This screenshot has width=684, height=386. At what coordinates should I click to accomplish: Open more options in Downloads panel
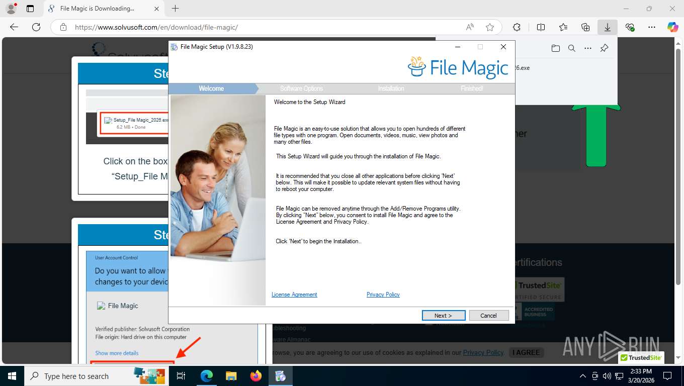click(588, 48)
